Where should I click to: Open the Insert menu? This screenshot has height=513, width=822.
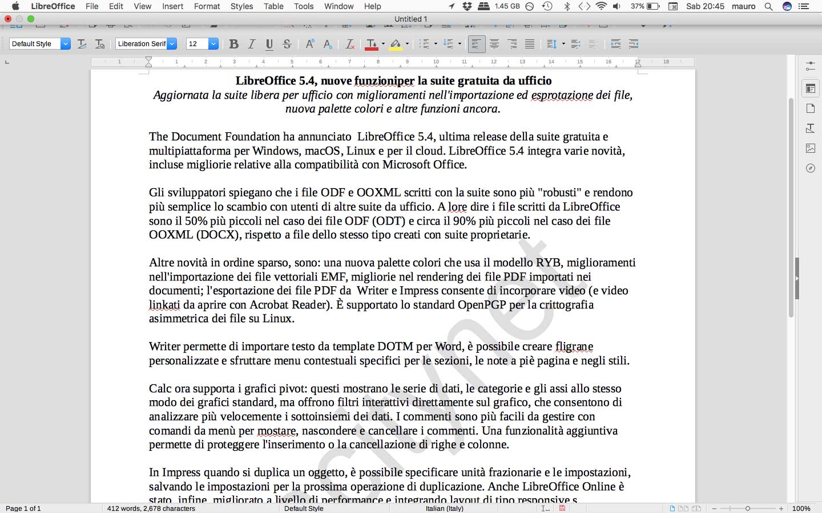pos(172,6)
